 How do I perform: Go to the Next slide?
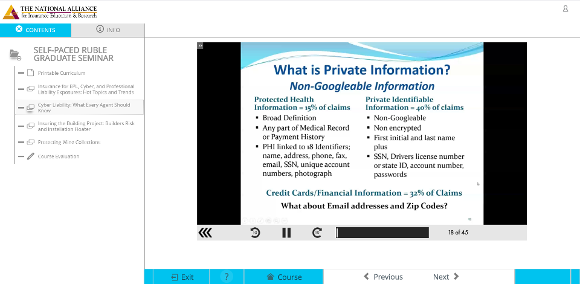pos(446,277)
